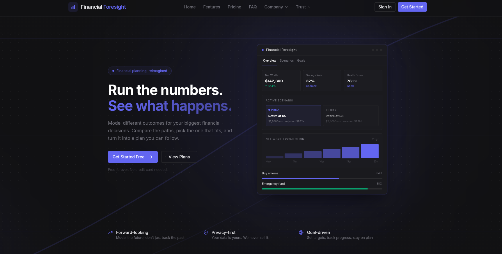
Task: Select the Plan B Retire at 58 scenario
Action: (351, 116)
